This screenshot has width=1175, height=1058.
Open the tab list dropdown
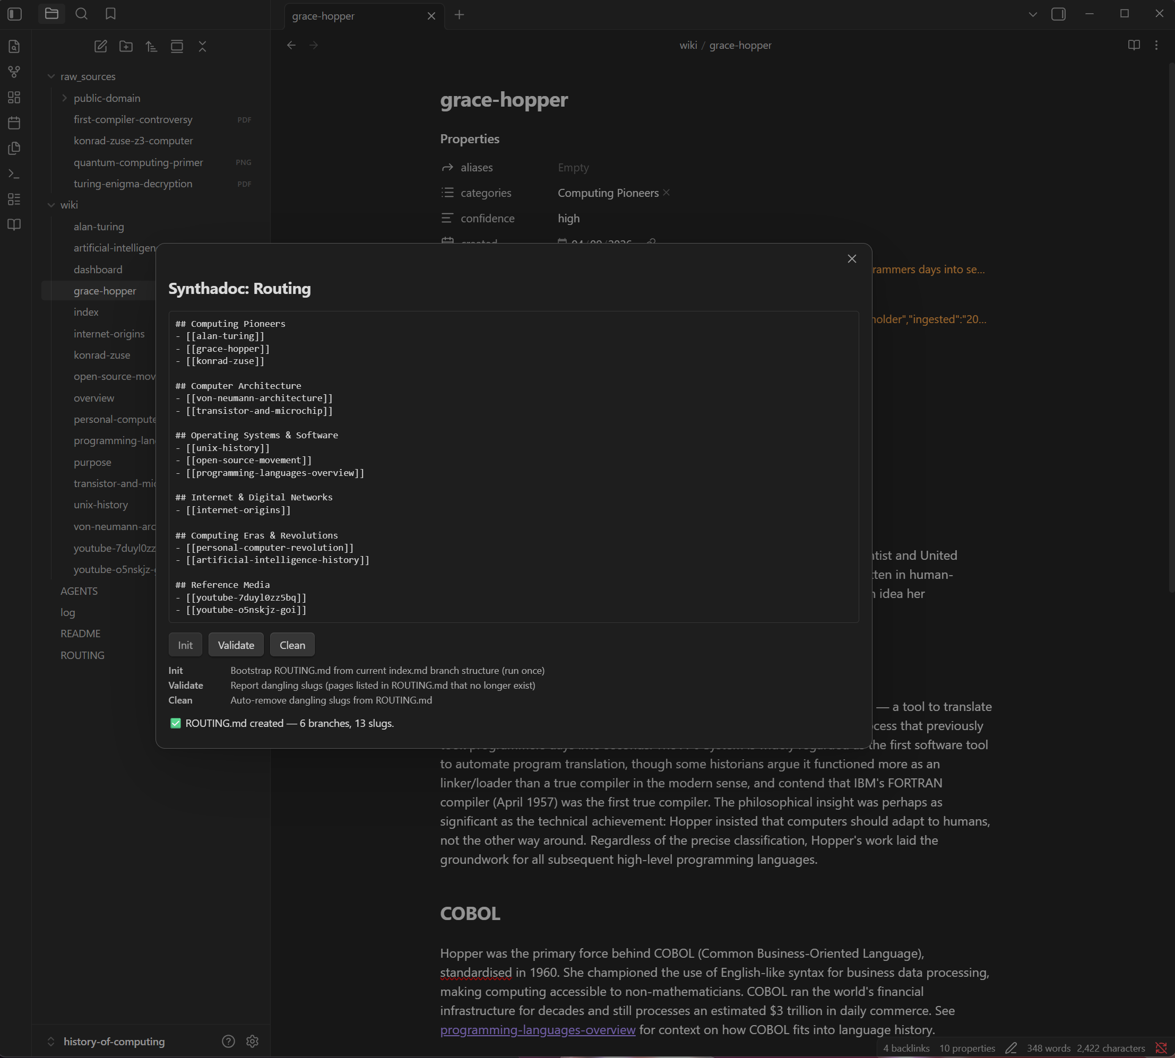[x=1033, y=14]
